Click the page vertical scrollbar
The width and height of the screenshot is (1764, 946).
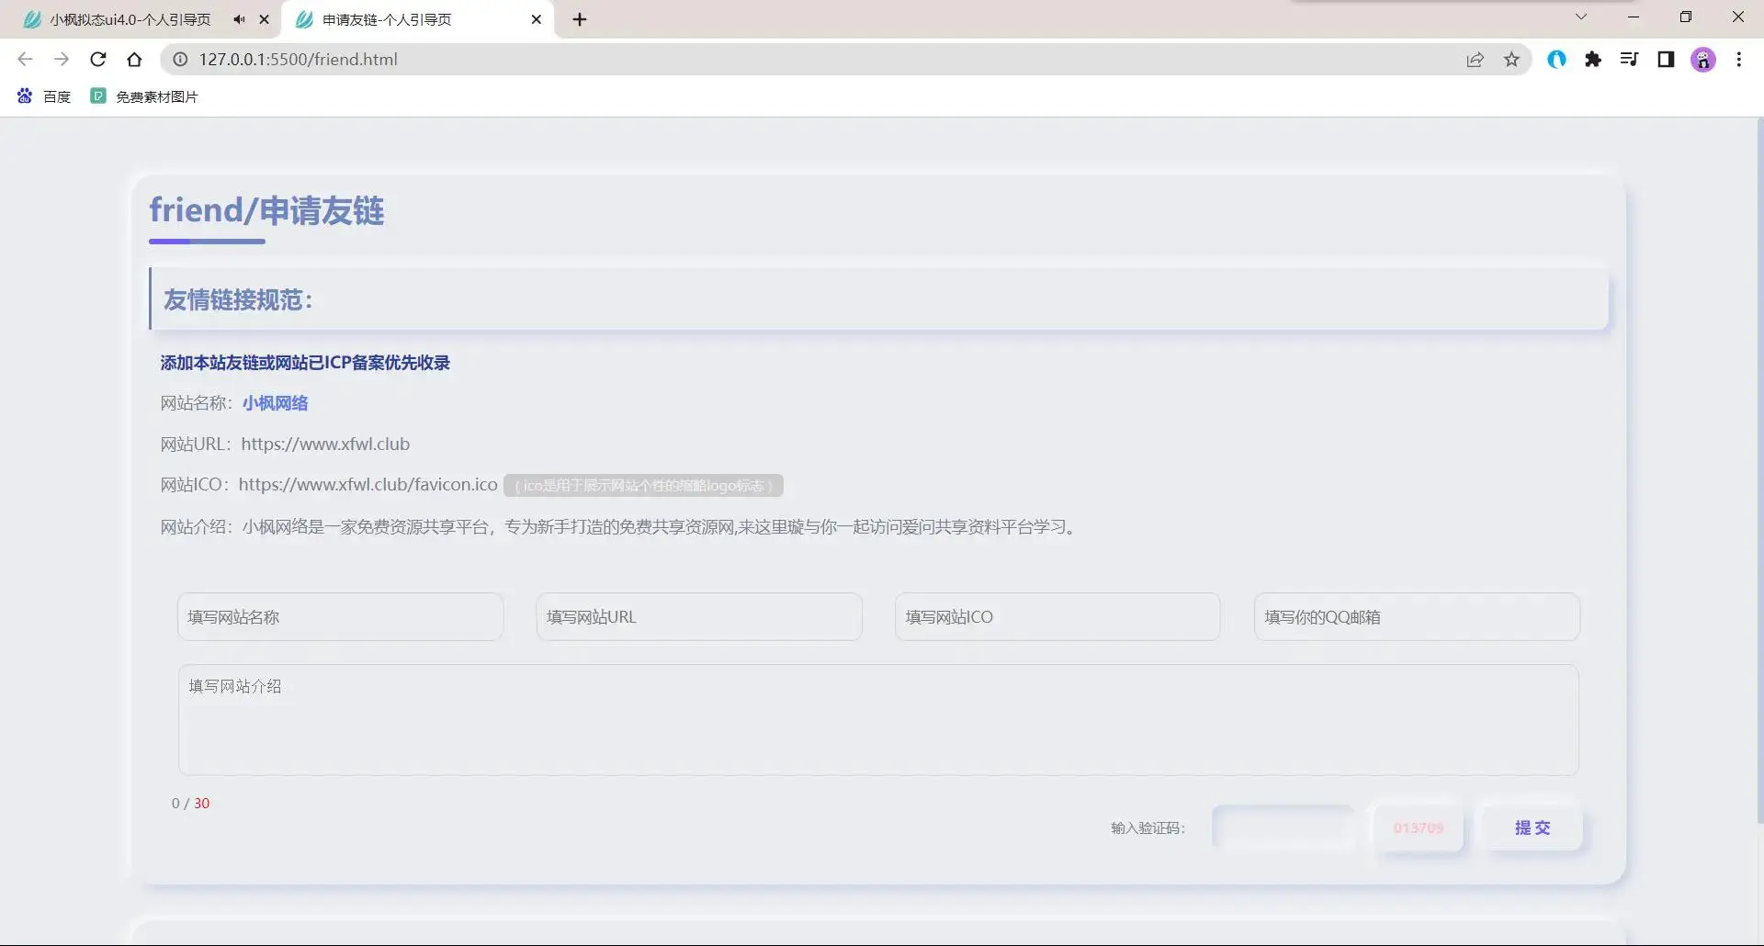click(1758, 459)
